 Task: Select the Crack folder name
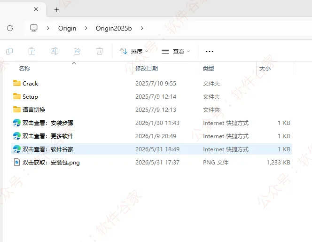(30, 83)
